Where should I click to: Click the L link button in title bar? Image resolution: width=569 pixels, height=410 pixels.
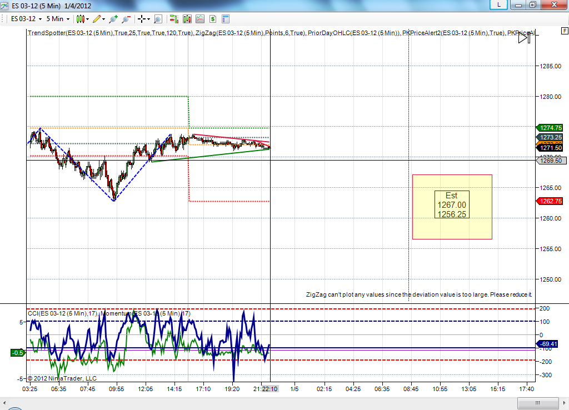tap(498, 4)
